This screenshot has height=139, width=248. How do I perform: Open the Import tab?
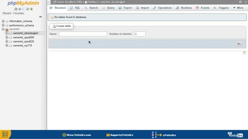point(143,8)
